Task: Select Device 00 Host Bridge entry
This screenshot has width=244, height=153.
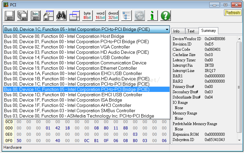Action: [x=86, y=37]
